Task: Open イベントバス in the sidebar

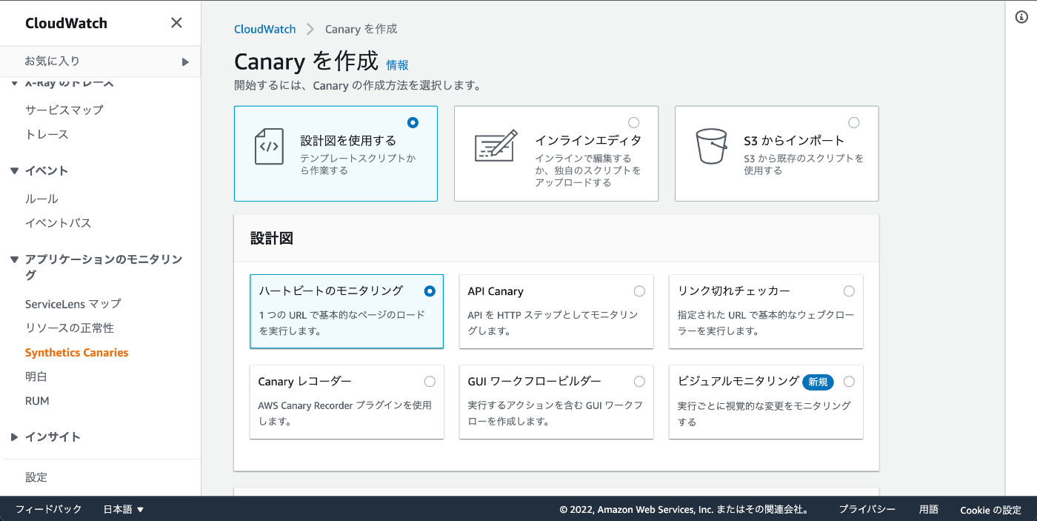Action: pyautogui.click(x=59, y=223)
